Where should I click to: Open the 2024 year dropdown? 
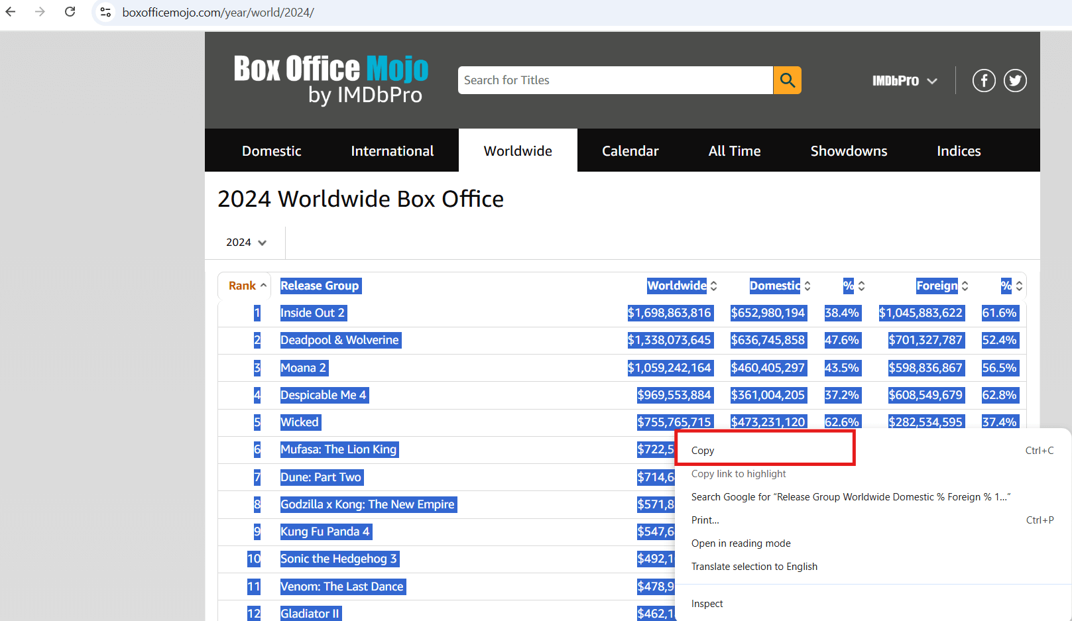click(x=247, y=243)
